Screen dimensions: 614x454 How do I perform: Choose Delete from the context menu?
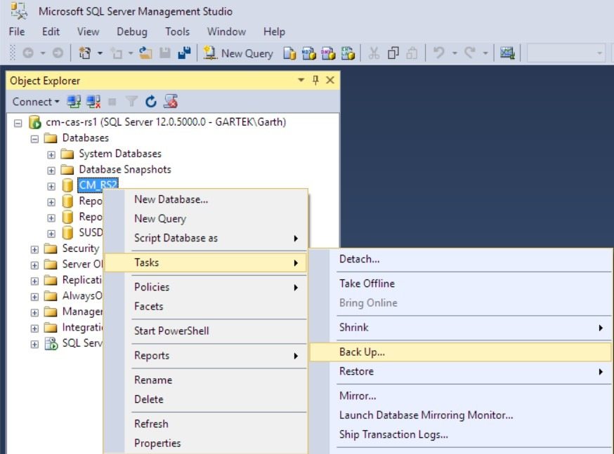tap(206, 399)
